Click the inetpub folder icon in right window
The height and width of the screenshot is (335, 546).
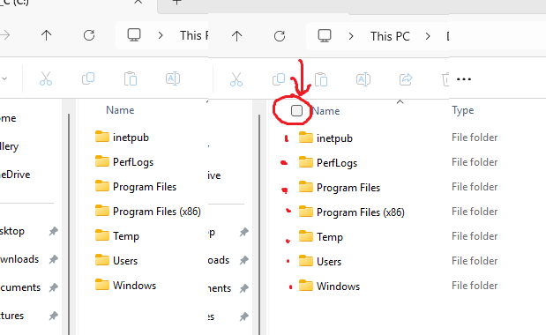click(306, 138)
